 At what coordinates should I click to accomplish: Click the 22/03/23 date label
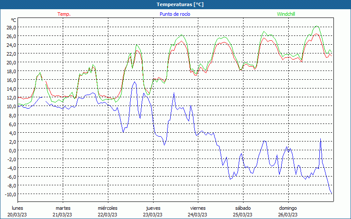point(107,215)
